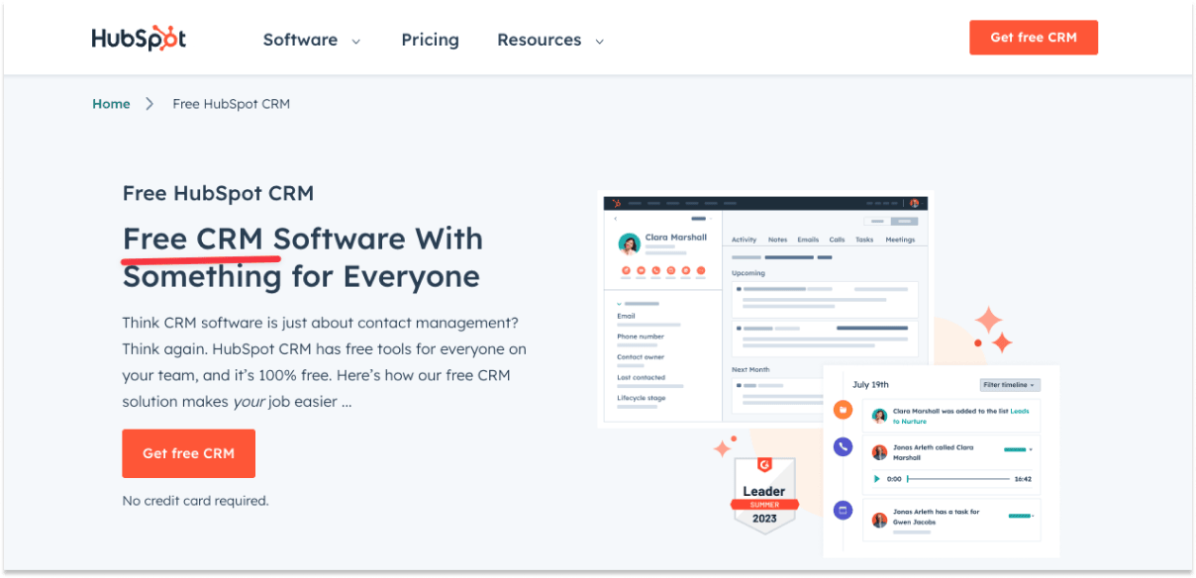The height and width of the screenshot is (578, 1196).
Task: Play the recorded call from Jonas Arleth
Action: point(877,479)
